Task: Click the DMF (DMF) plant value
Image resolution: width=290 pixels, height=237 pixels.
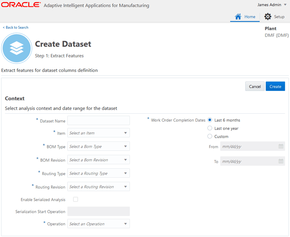Action: (277, 35)
